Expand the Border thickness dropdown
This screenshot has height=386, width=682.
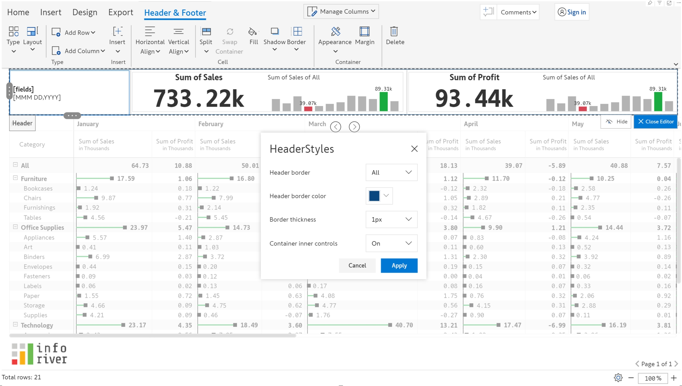[x=391, y=220]
